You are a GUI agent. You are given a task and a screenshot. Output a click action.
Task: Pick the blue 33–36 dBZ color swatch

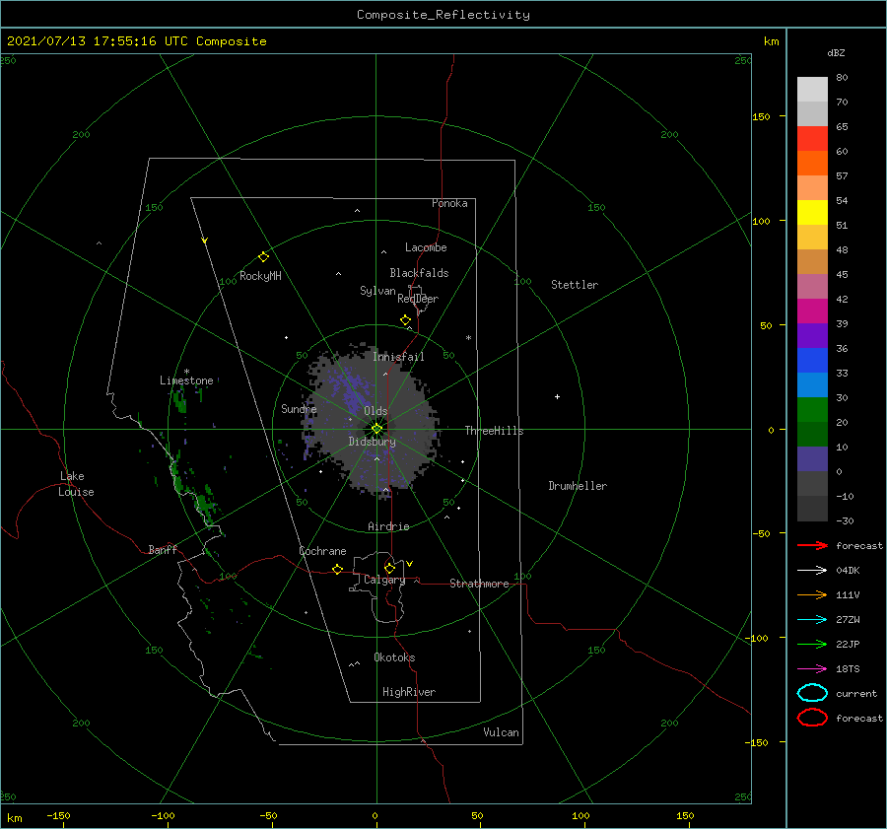coord(812,361)
